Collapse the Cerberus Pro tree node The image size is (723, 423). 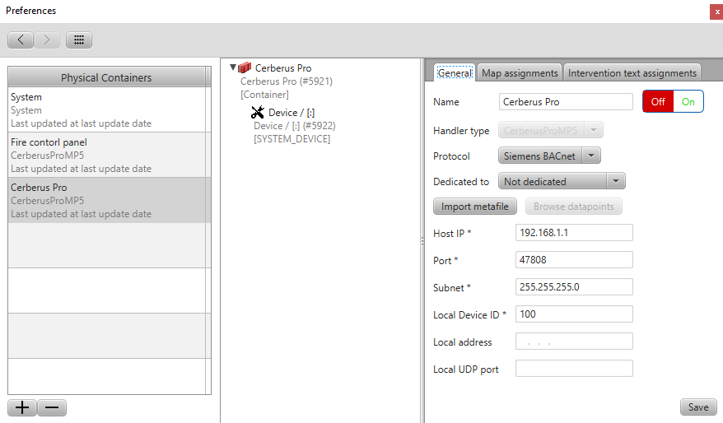pyautogui.click(x=233, y=68)
